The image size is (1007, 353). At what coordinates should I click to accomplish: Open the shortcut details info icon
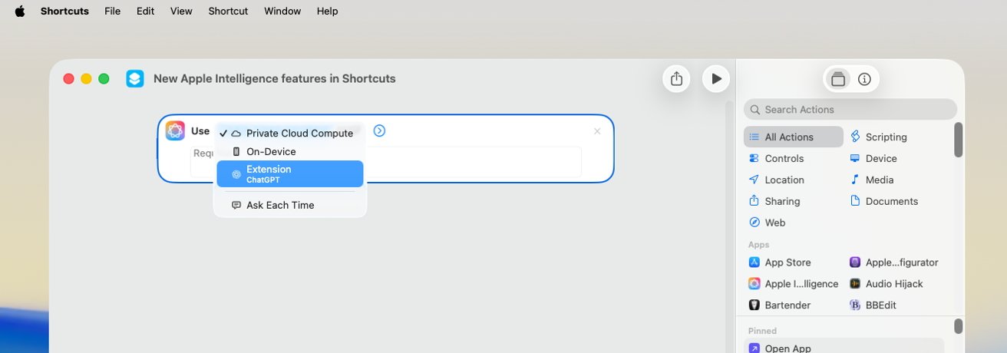point(864,79)
